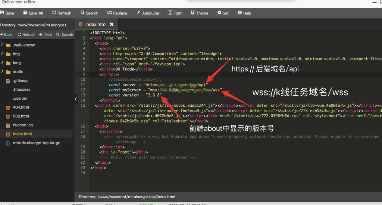Screen dimensions: 382x205
Task: Open 404.html from the file list
Action: (x=21, y=108)
